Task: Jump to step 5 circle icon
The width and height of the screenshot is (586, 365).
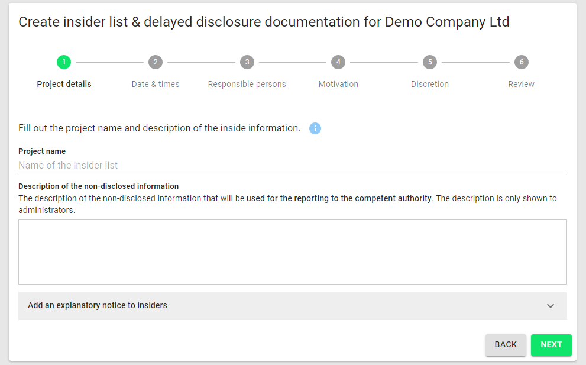Action: click(x=430, y=62)
